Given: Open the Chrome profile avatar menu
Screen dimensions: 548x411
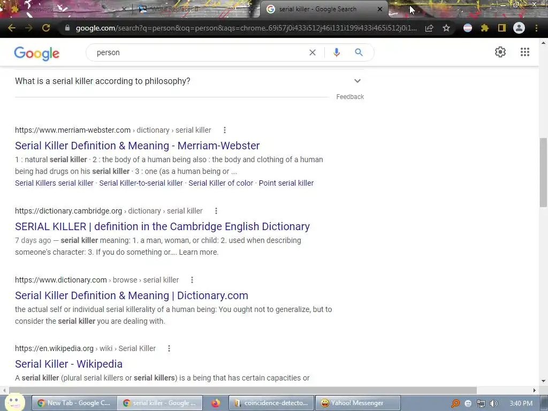Looking at the screenshot, I should [x=519, y=28].
